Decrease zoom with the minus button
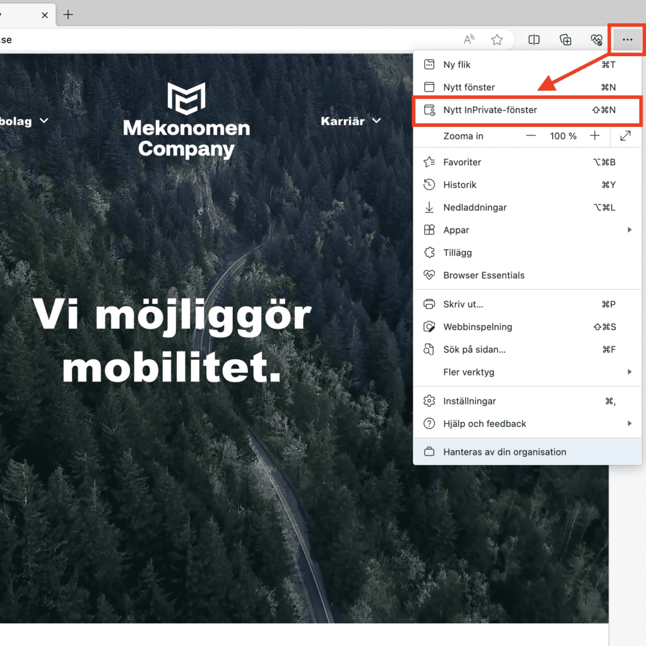Screen dimensions: 646x646 click(x=531, y=136)
